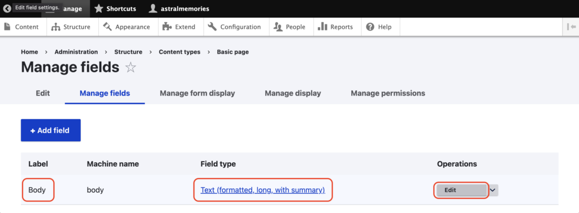Open the Content admin menu
Viewport: 579px width, 213px height.
pos(23,27)
